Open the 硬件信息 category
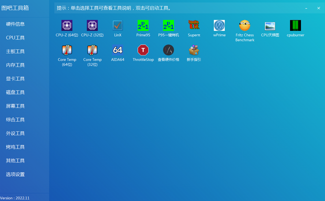The width and height of the screenshot is (325, 201). click(15, 24)
